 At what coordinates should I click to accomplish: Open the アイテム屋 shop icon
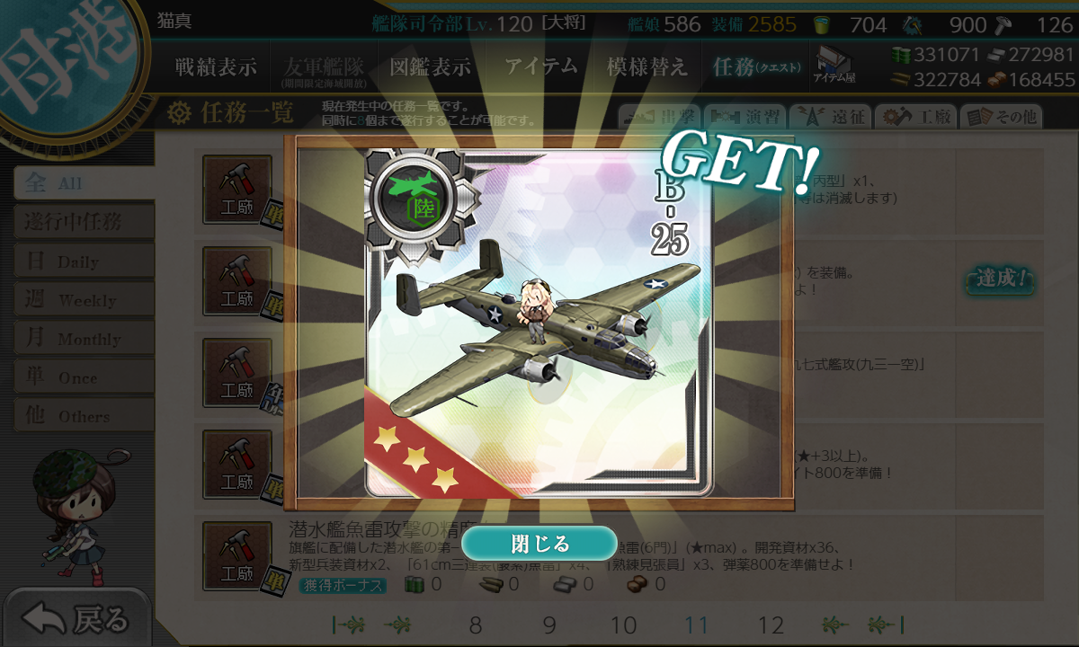click(x=834, y=65)
